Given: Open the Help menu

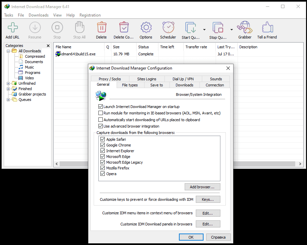Looking at the screenshot, I should point(70,15).
